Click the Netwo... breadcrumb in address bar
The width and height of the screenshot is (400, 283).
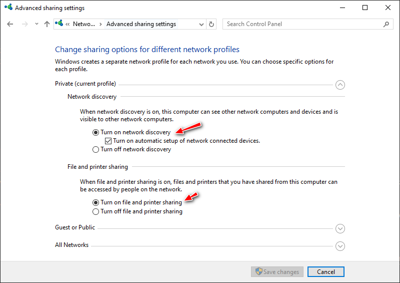pyautogui.click(x=84, y=24)
